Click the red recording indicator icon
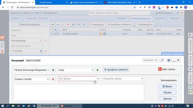Viewport: 193px width, 108px height. 160,69
